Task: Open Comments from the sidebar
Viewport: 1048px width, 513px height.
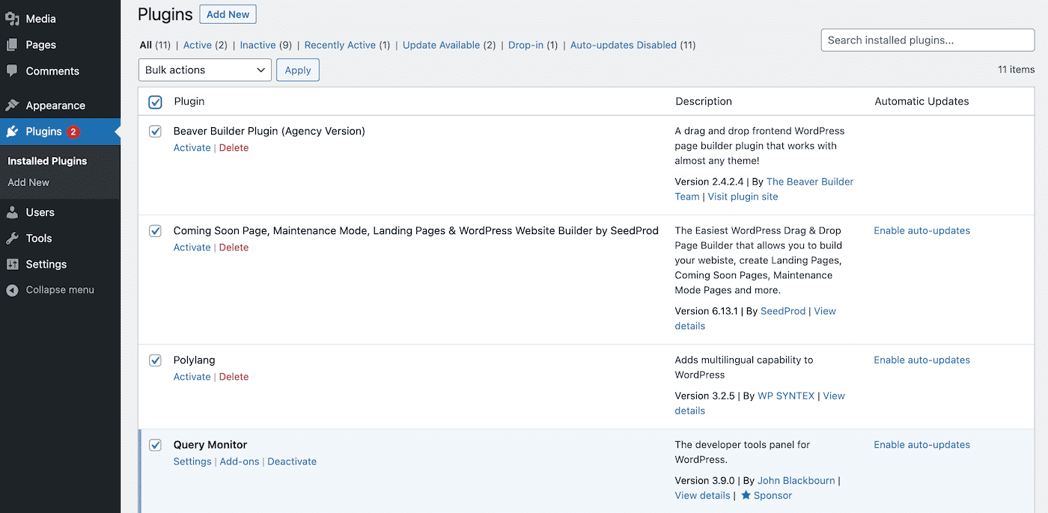Action: pyautogui.click(x=53, y=71)
